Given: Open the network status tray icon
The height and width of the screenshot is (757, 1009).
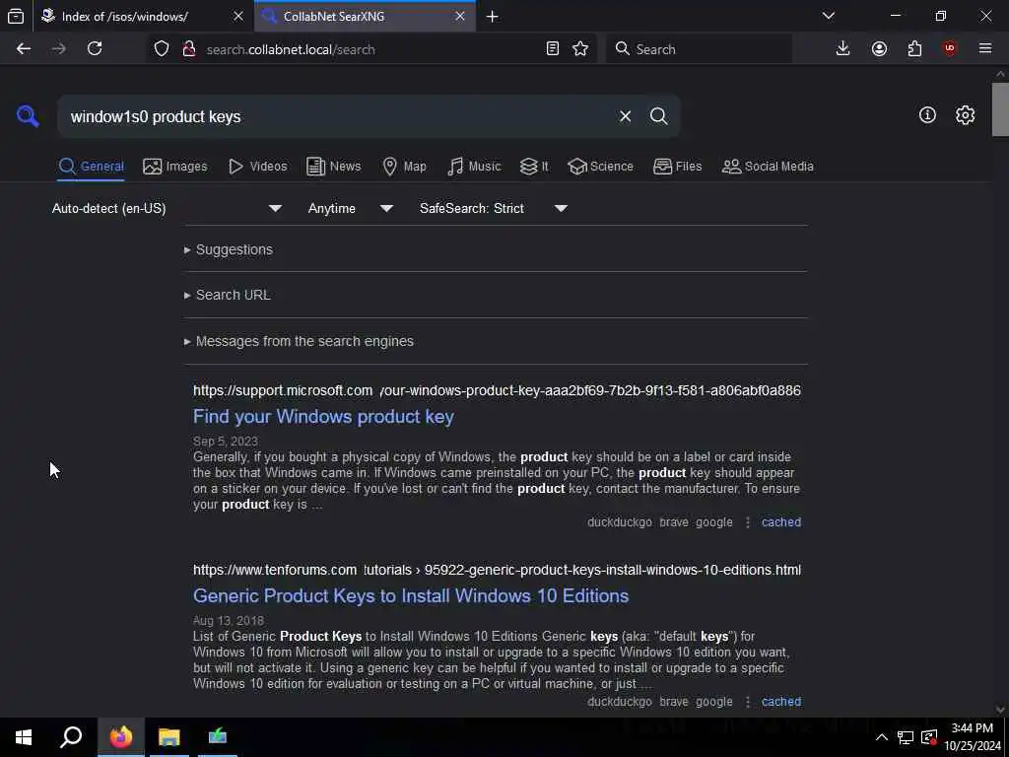Looking at the screenshot, I should click(x=906, y=737).
